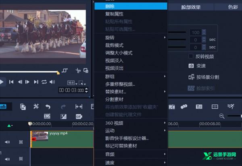Open the subtitle/title editor icon

199,107
